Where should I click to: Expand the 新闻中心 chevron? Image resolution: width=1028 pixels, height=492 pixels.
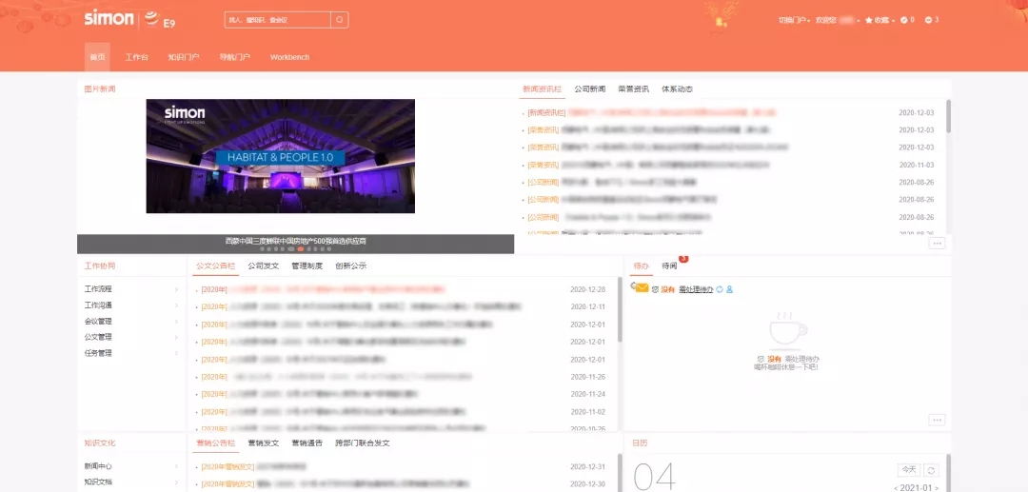tap(176, 466)
